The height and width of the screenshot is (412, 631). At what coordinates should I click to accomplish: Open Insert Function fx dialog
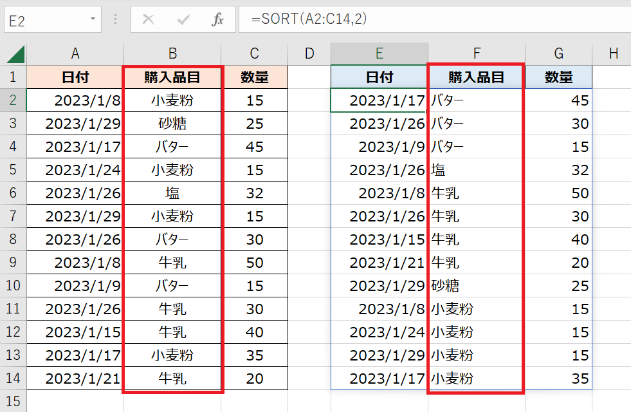click(x=218, y=20)
